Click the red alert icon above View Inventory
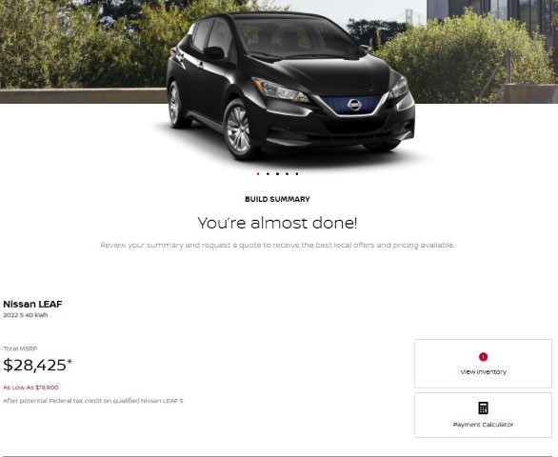The image size is (558, 457). tap(483, 357)
